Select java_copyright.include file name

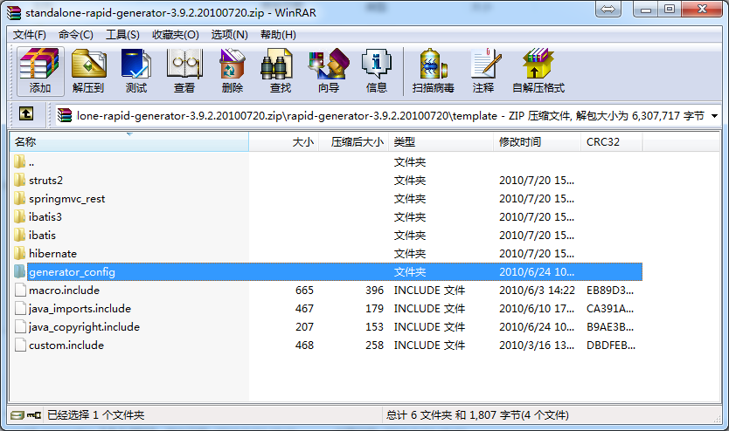click(84, 327)
